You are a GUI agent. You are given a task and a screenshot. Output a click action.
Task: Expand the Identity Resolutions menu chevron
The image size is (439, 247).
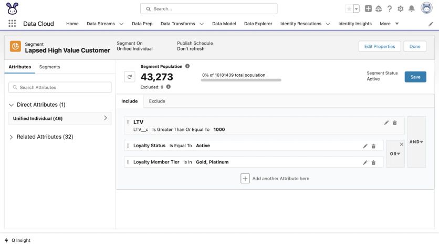point(328,24)
